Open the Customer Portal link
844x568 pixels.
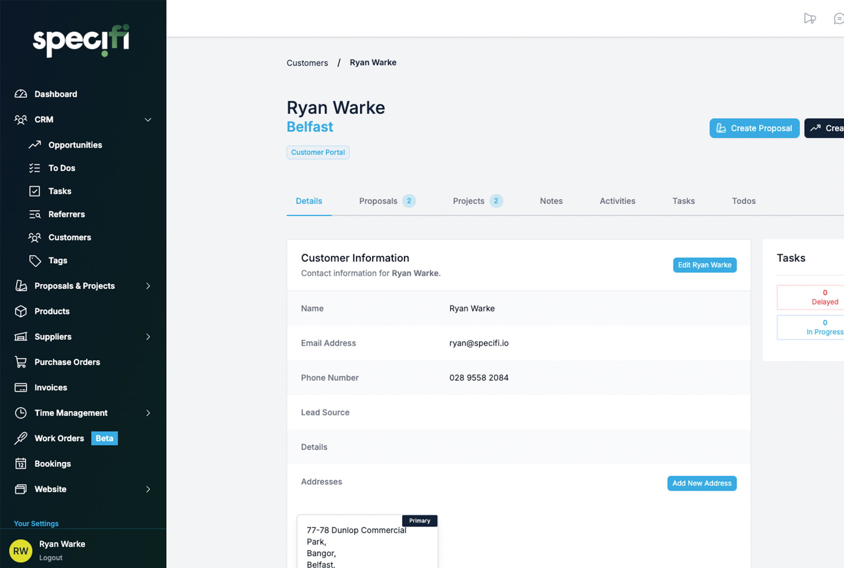[317, 152]
